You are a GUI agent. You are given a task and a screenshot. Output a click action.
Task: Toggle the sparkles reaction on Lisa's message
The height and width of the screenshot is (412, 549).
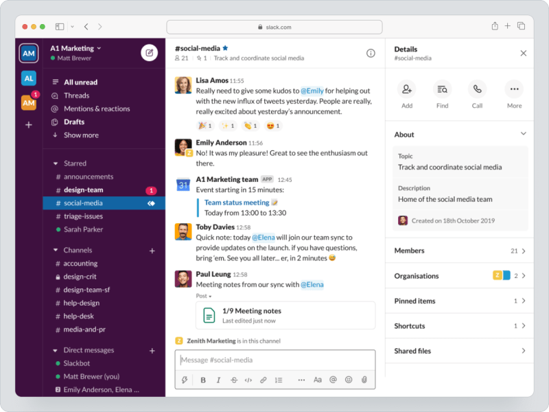tap(228, 126)
